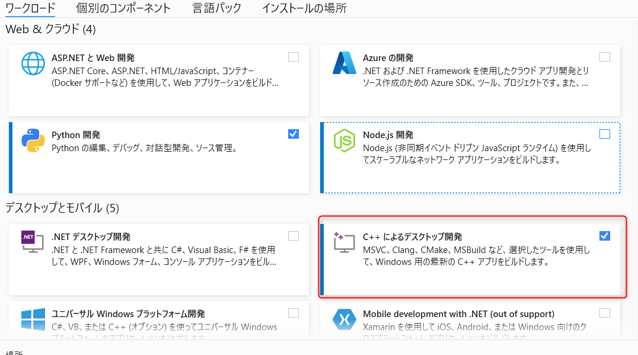Select the .NET デスクトップ開発 title

click(91, 236)
